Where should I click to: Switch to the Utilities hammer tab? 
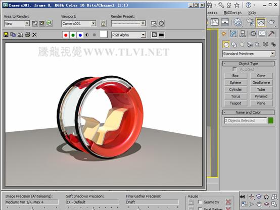click(x=271, y=34)
